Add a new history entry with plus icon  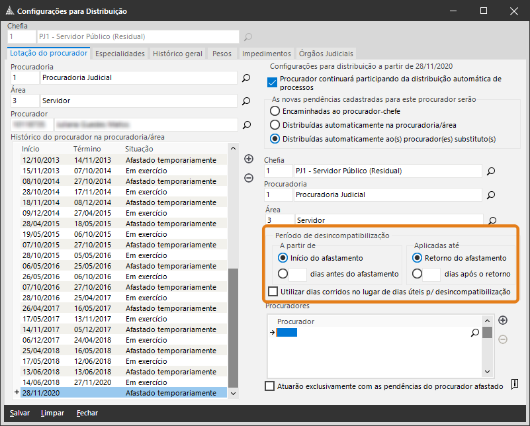249,159
